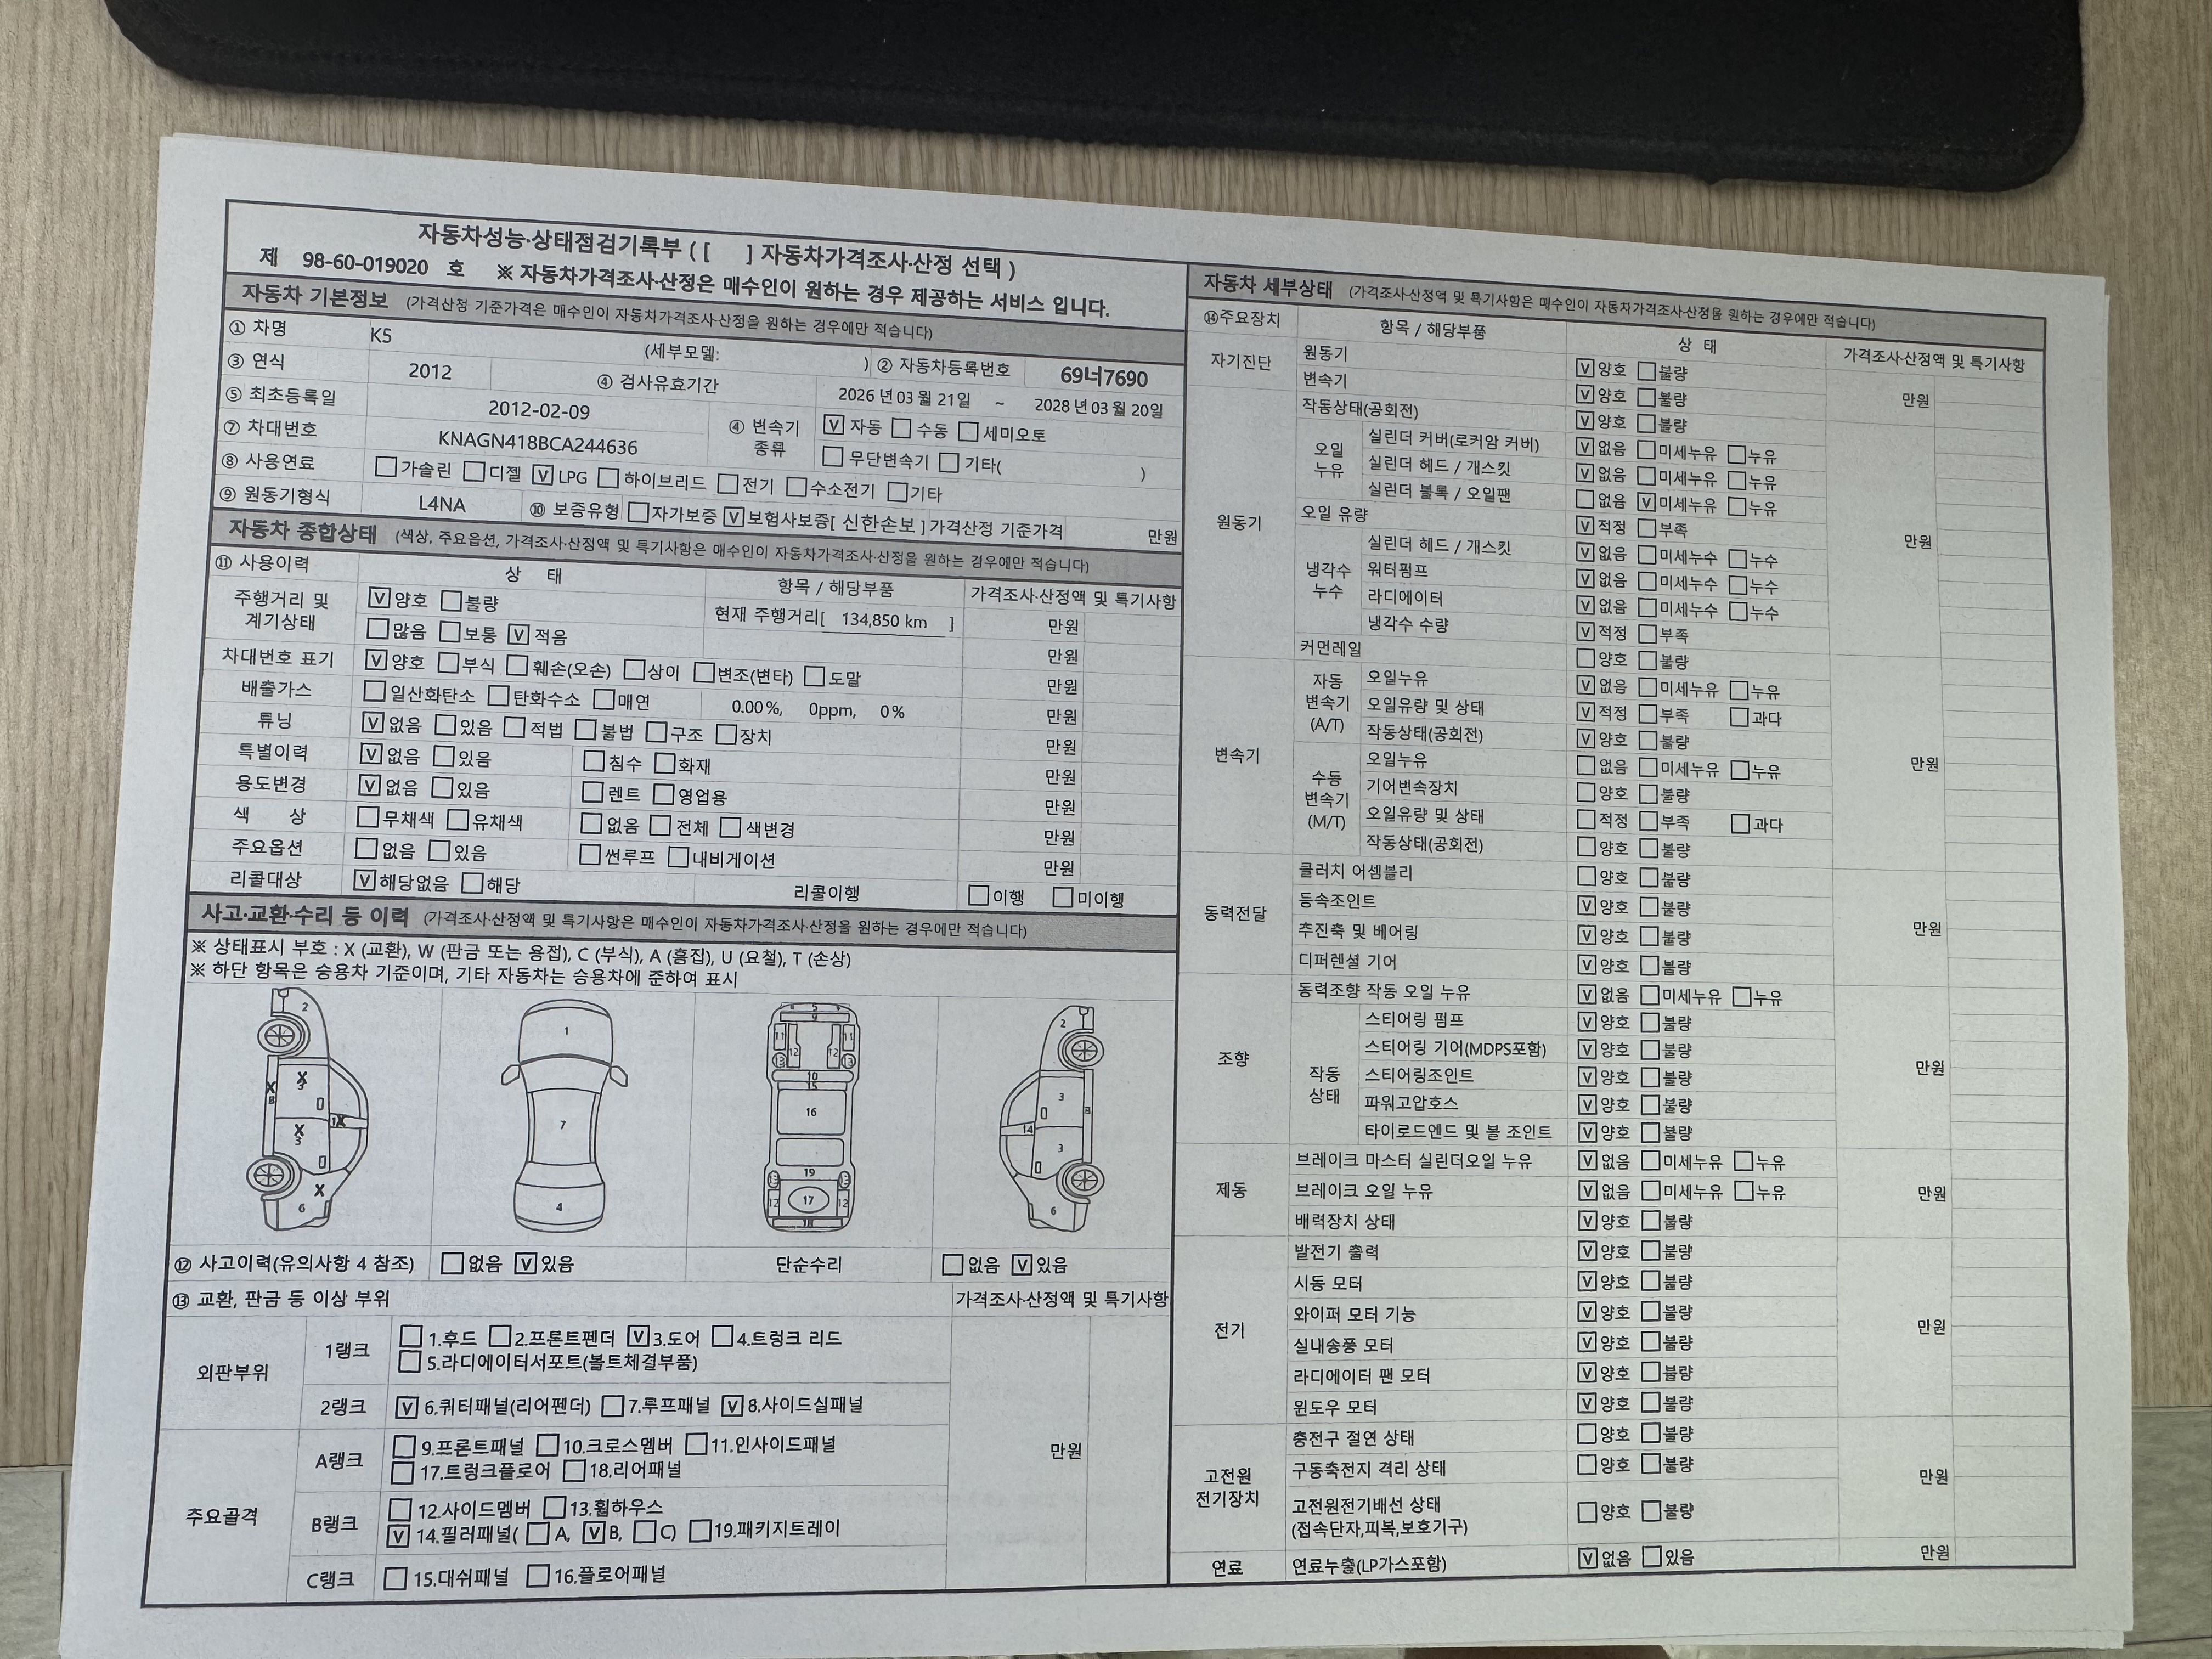Toggle 미세누유 for 실린더 블록 / 오일팬
This screenshot has height=1659, width=2212.
tap(1647, 503)
